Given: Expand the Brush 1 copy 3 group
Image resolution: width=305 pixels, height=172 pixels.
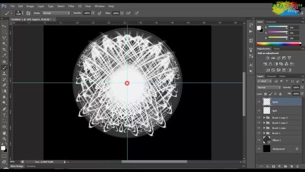Looking at the screenshot, I should point(264,118).
